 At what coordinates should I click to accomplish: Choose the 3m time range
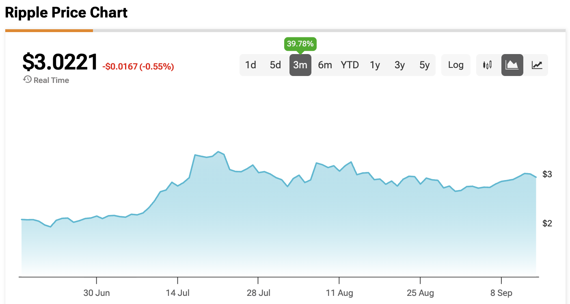click(300, 65)
